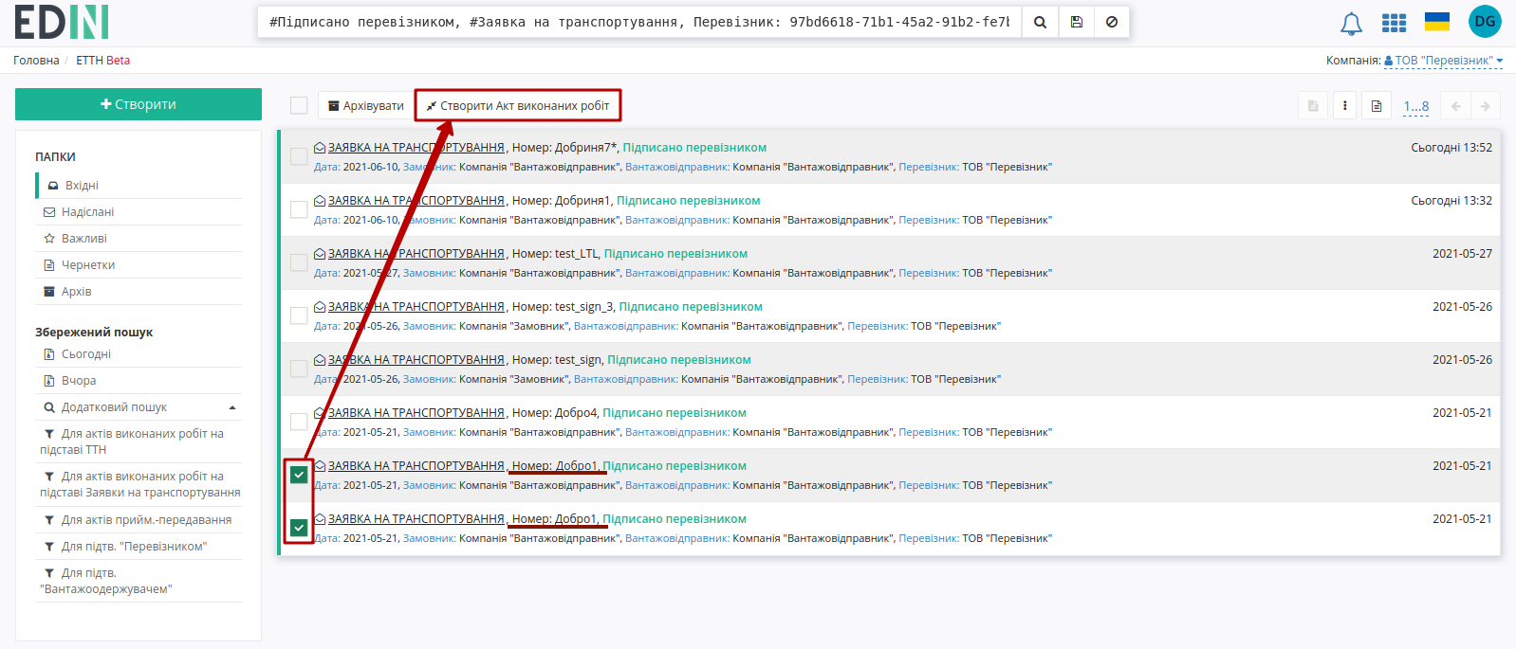This screenshot has width=1516, height=649.
Task: Click the document icon button beside the pager
Action: [1377, 106]
